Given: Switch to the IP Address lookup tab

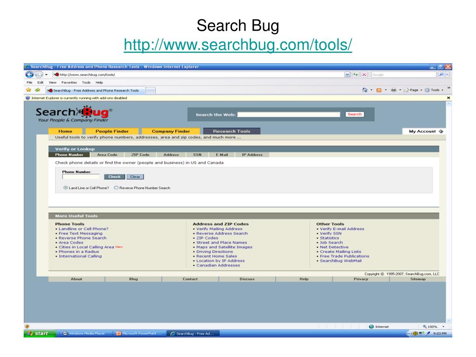Looking at the screenshot, I should point(252,155).
